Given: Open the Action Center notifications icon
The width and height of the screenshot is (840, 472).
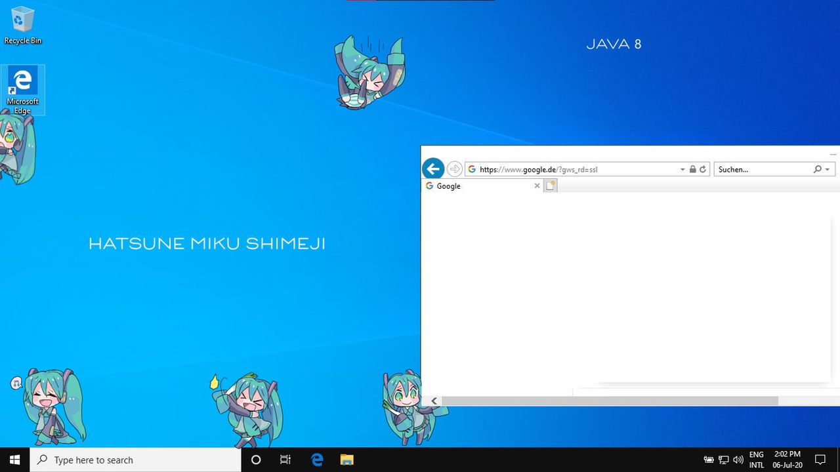Looking at the screenshot, I should coord(820,460).
